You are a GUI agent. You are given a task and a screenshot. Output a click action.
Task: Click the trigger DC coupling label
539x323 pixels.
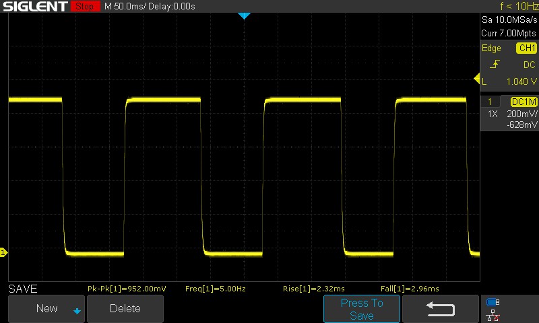[530, 65]
